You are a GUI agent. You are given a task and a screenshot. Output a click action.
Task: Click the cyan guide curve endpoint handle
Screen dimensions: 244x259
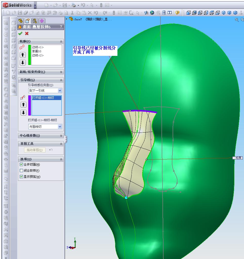coord(126,198)
